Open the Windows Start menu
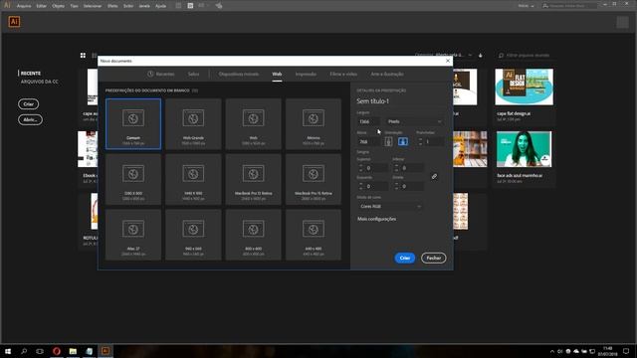 (8, 351)
